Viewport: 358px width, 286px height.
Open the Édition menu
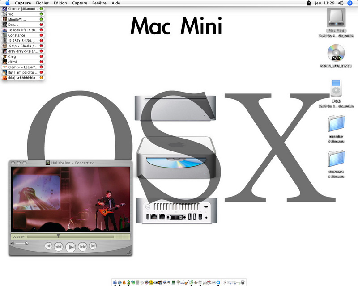pos(60,3)
